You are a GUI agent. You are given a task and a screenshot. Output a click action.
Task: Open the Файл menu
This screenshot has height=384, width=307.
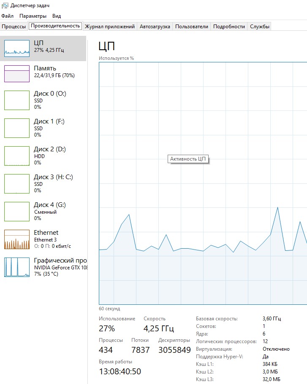(x=7, y=16)
